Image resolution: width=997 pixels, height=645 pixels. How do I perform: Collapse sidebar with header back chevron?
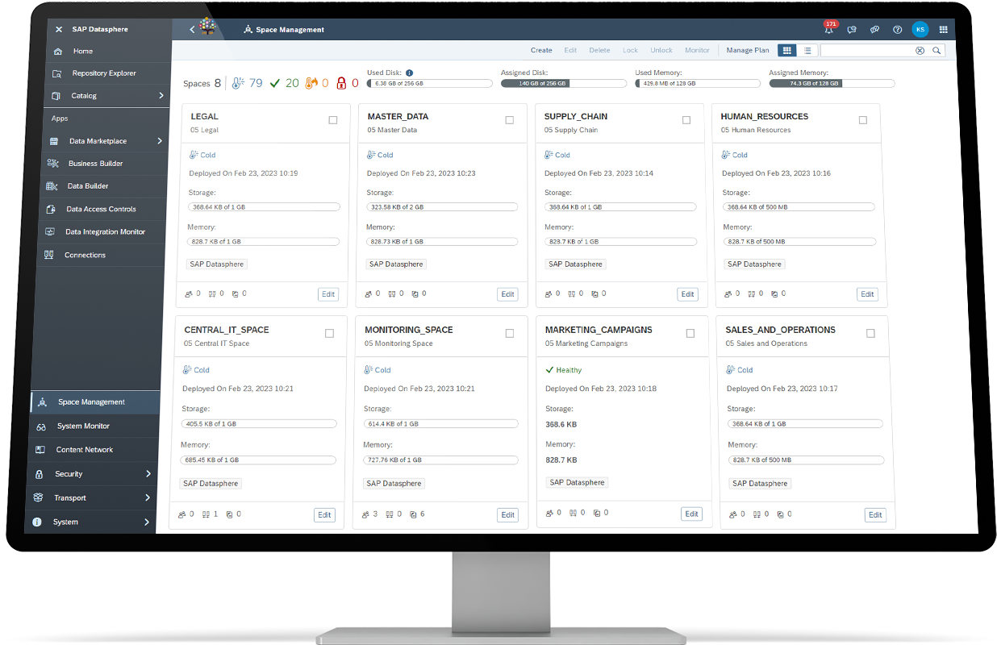tap(192, 30)
